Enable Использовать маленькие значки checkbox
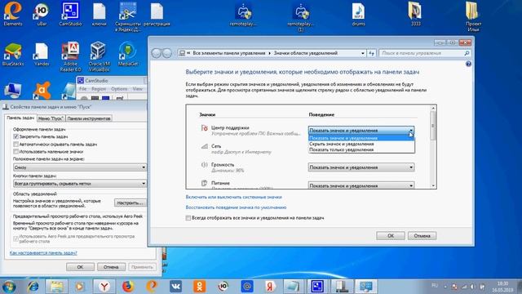This screenshot has width=522, height=294. (x=15, y=152)
